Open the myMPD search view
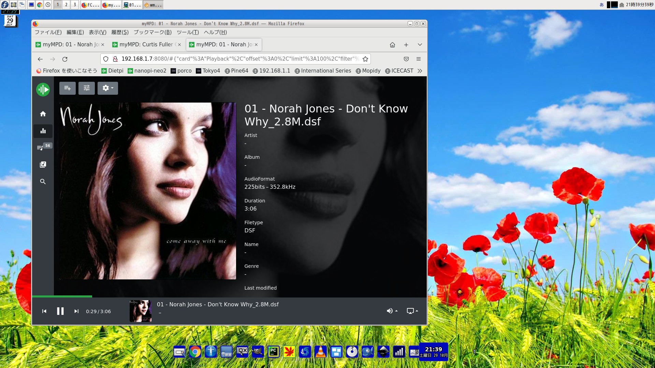The height and width of the screenshot is (368, 655). point(43,182)
